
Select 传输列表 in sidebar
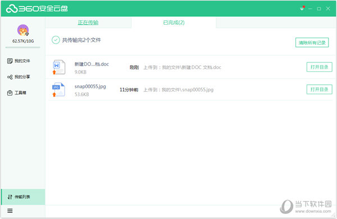(23, 197)
